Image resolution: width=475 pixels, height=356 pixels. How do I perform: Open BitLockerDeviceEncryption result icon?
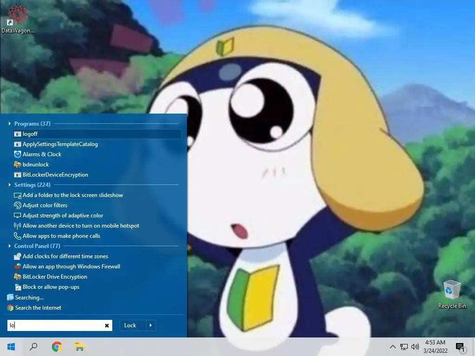18,175
